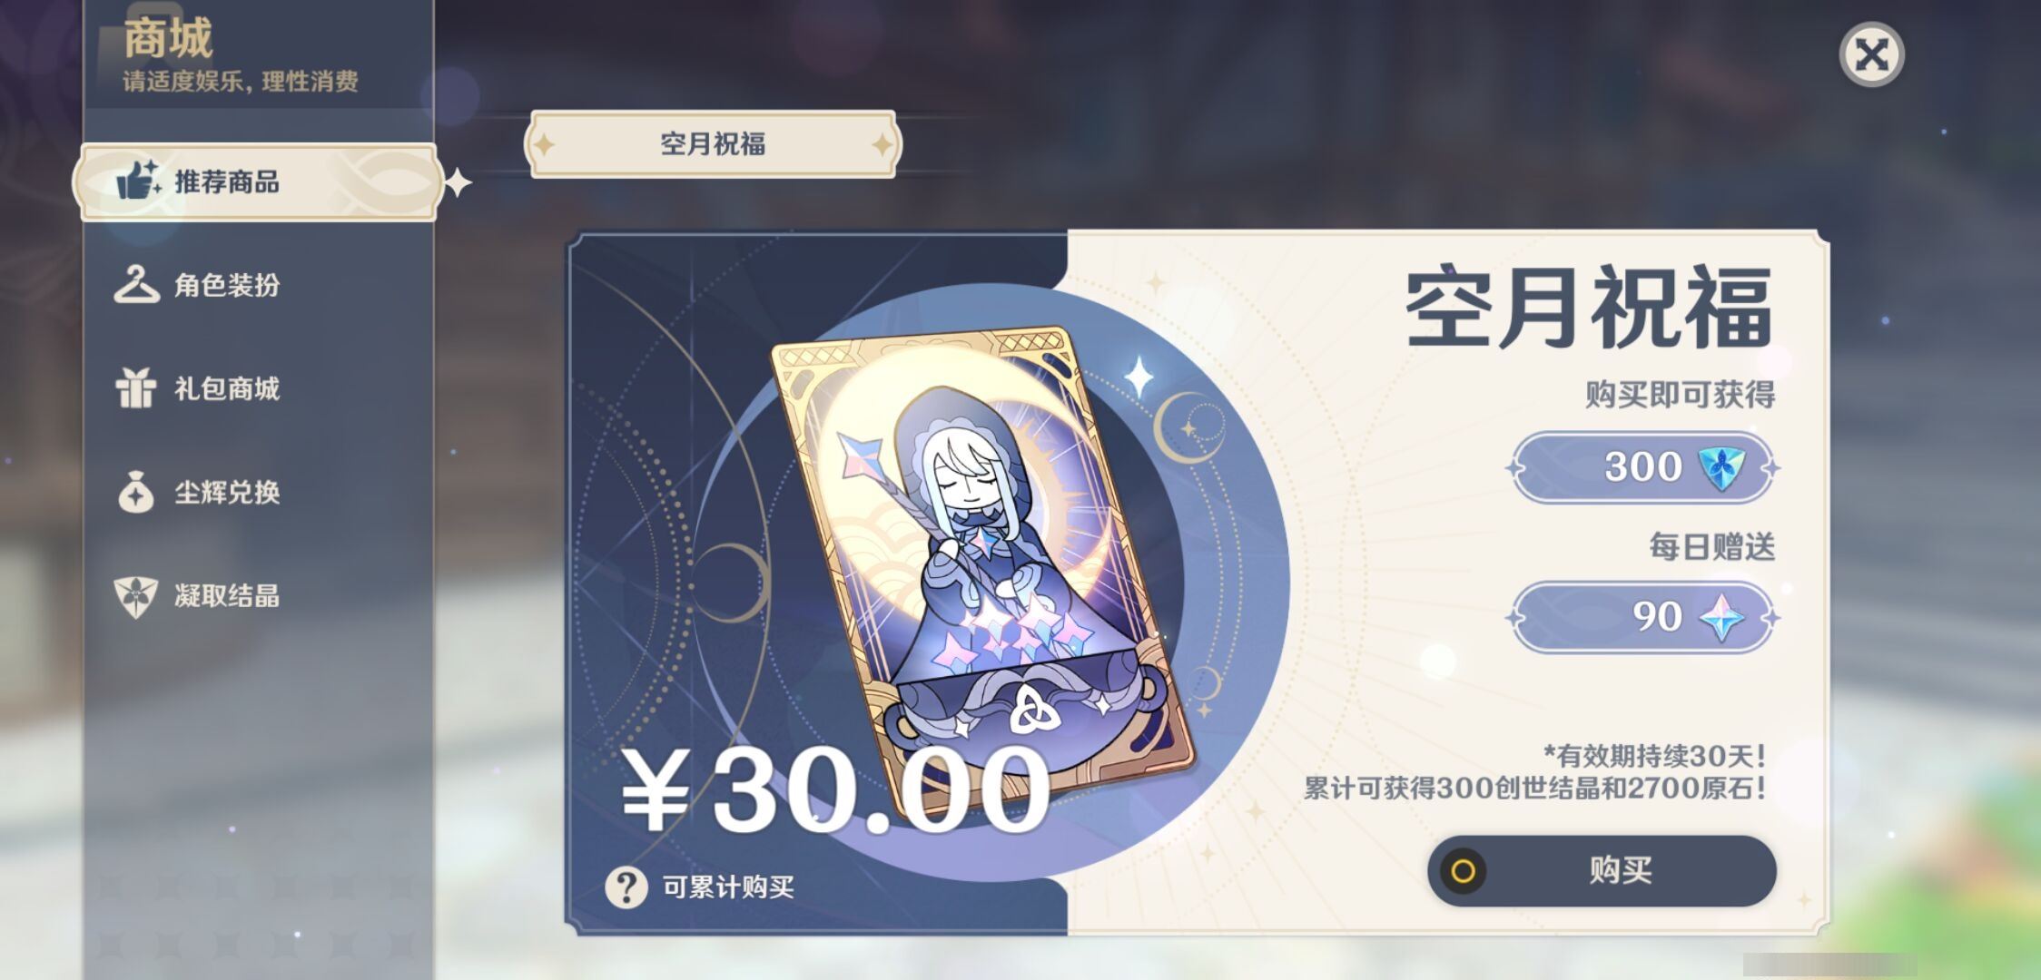Click the 300 crystal reward pill

click(x=1642, y=467)
